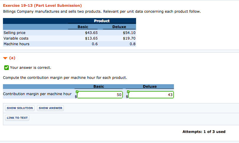Click the Exercise 19-13 heading

coord(42,6)
